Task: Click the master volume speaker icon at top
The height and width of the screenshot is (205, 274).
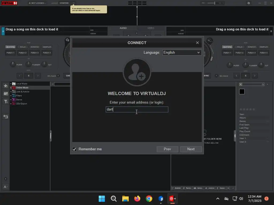Action: click(203, 3)
